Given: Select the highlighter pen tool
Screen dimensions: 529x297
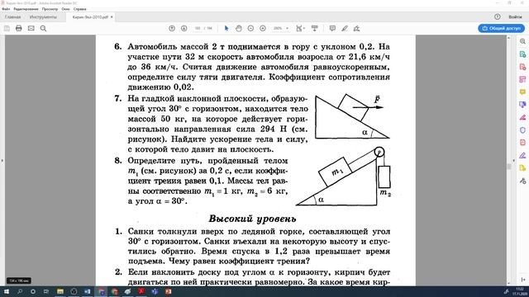Looking at the screenshot, I should tap(345, 29).
